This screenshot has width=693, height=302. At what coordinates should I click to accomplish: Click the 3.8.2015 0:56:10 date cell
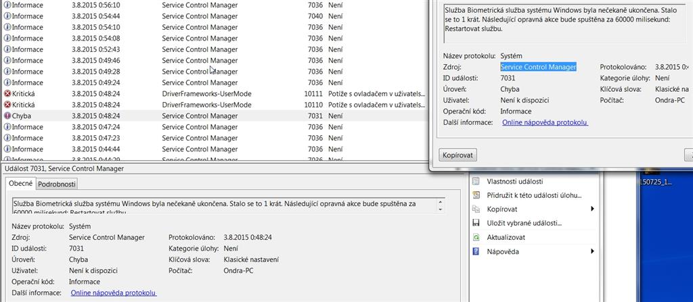coord(95,5)
